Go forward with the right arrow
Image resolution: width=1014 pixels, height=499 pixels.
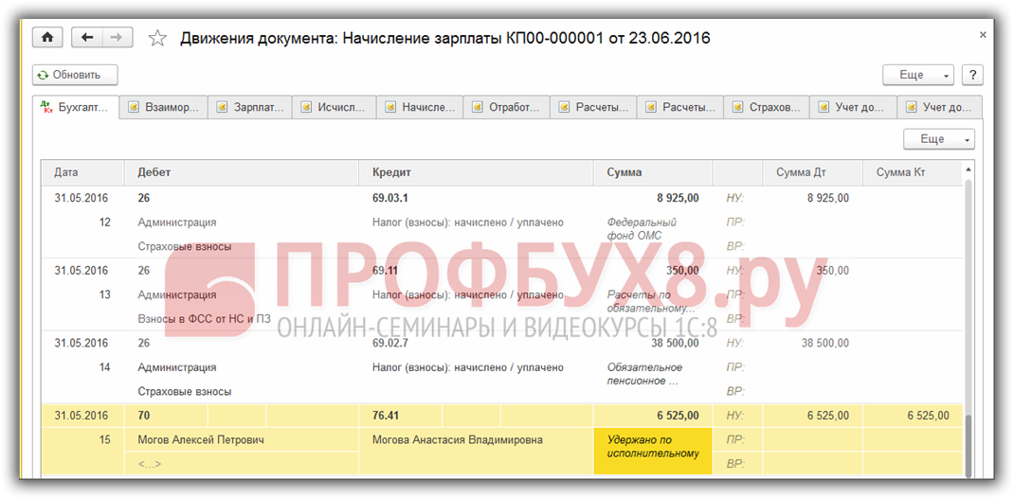coord(117,37)
